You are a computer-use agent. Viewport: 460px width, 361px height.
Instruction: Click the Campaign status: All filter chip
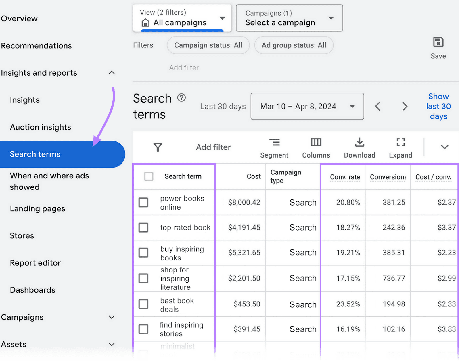coord(208,45)
